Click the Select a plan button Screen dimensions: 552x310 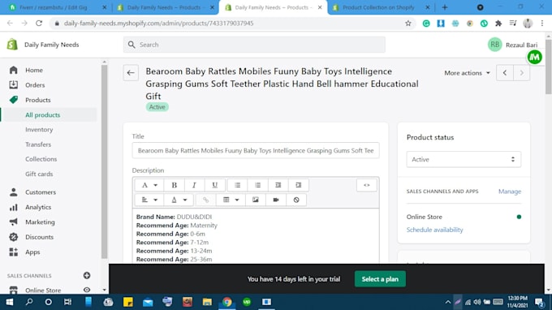tap(380, 279)
